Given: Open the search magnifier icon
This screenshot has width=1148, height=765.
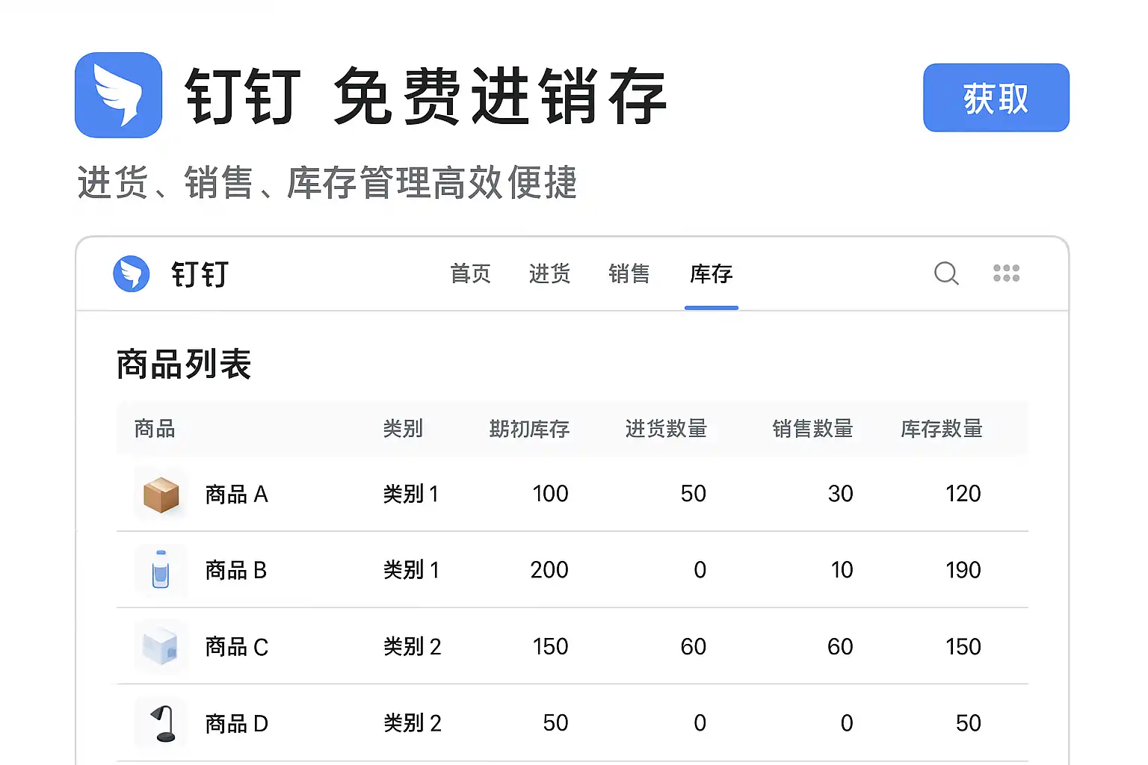Looking at the screenshot, I should (946, 273).
